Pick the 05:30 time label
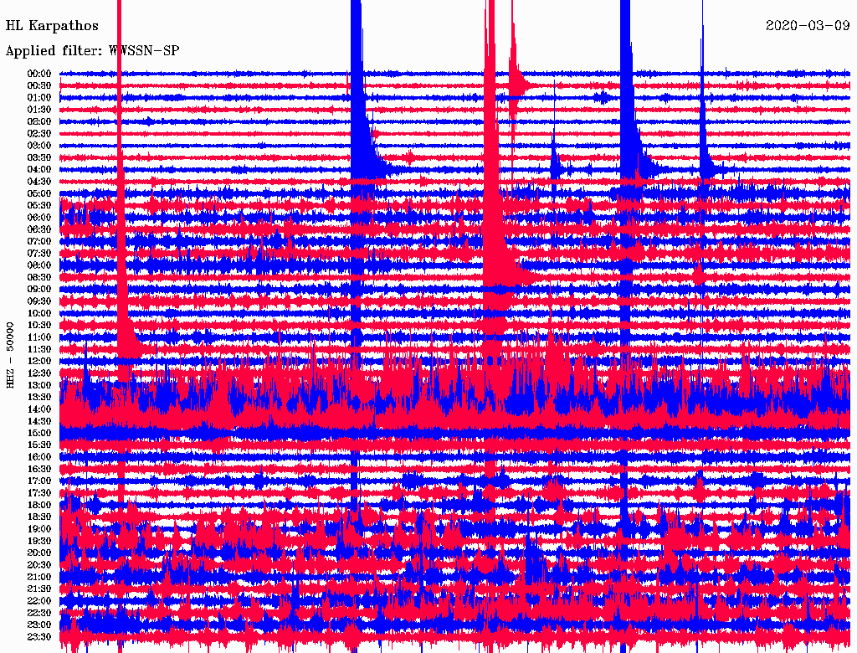 pos(39,205)
